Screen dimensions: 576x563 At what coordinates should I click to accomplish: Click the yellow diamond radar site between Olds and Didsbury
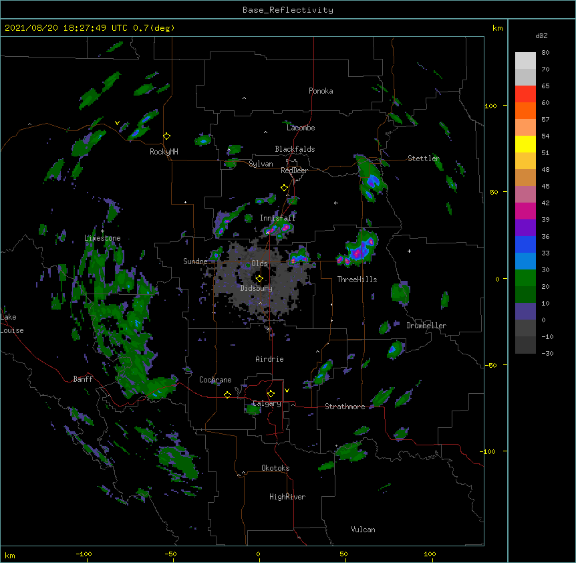259,278
